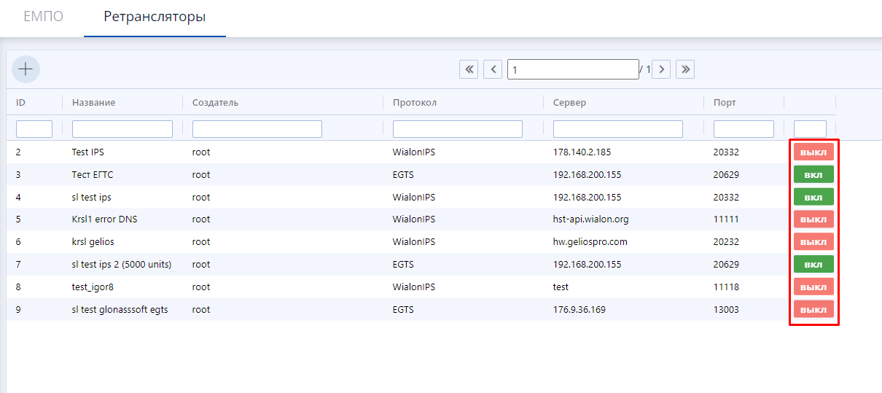Viewport: 882px width, 393px height.
Task: Turn off the sl test ips retranslator
Action: [x=813, y=198]
